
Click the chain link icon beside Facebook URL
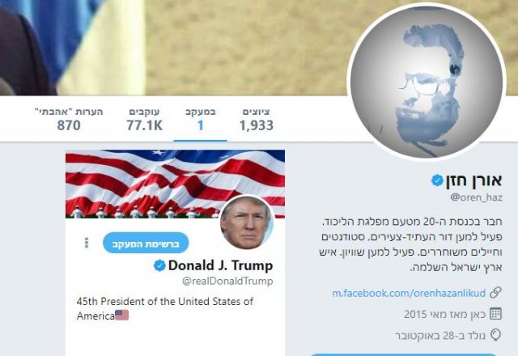[x=495, y=293]
